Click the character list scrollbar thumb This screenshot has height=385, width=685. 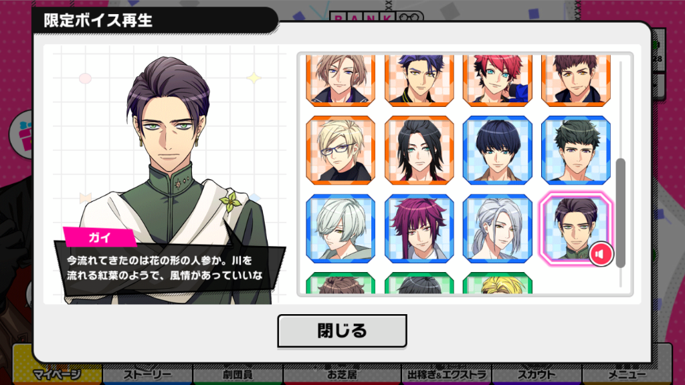click(x=620, y=213)
